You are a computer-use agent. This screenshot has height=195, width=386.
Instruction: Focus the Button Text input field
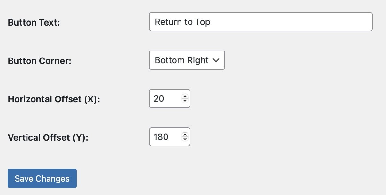click(260, 22)
